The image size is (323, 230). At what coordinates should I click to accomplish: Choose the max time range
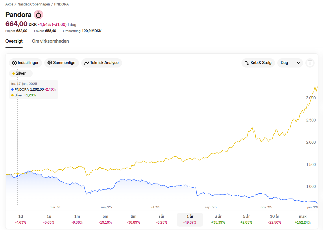(x=303, y=219)
